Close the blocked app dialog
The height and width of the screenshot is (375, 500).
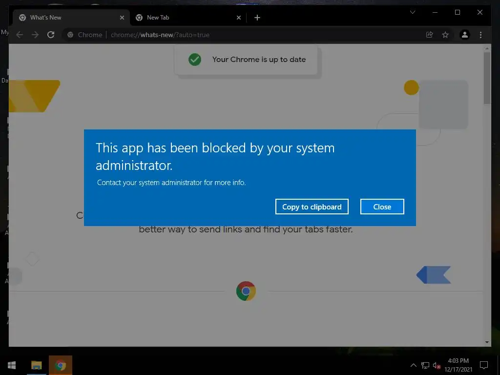(x=382, y=207)
